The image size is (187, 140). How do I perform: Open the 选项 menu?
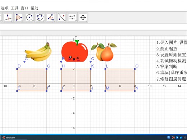pyautogui.click(x=5, y=8)
